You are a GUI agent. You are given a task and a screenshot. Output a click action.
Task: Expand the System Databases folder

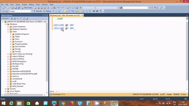point(8,27)
